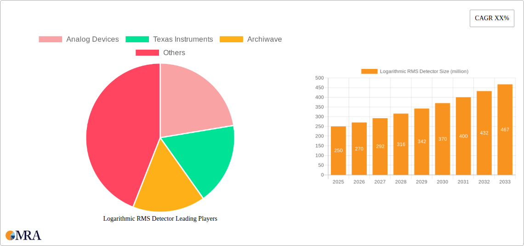
Task: Click the 2031 bar showing 400
Action: tap(463, 136)
